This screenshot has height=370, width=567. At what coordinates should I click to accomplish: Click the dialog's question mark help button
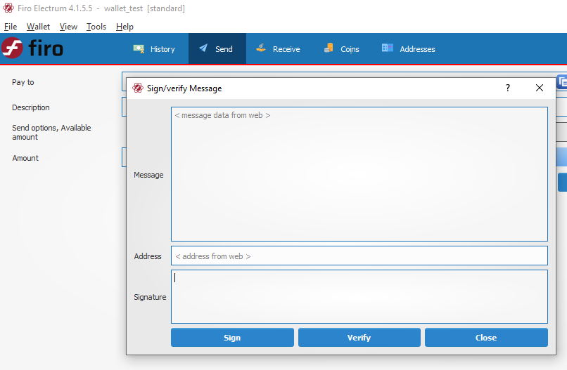pyautogui.click(x=508, y=88)
